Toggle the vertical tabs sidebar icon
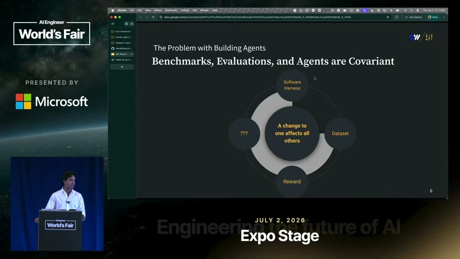 click(x=113, y=24)
